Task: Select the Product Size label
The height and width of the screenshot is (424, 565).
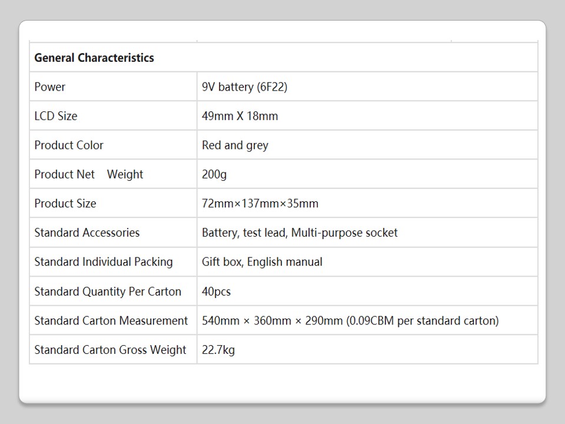Action: 65,204
